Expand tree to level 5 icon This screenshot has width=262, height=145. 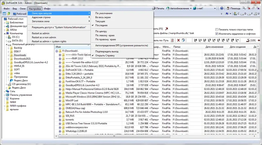[218, 40]
